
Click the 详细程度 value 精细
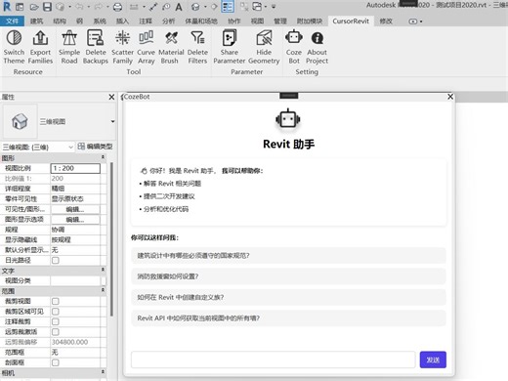(x=75, y=189)
